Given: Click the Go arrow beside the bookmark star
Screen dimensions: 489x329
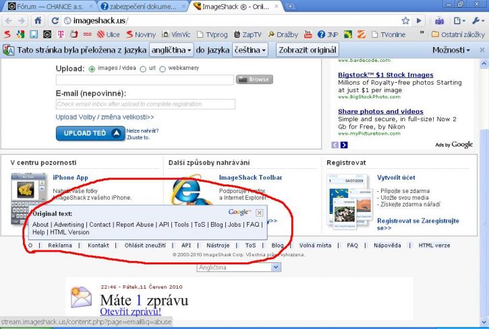Looking at the screenshot, I should 419,21.
